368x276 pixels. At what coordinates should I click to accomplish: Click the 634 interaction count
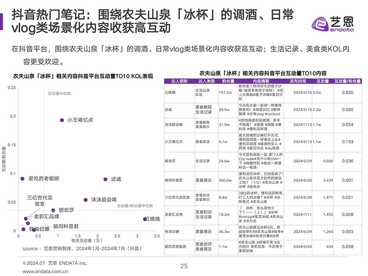(x=330, y=247)
